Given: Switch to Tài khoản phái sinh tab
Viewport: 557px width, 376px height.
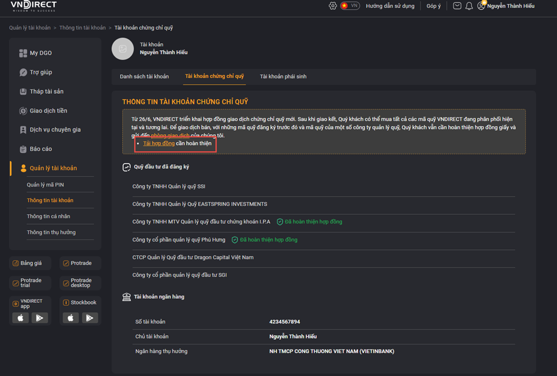Looking at the screenshot, I should (x=283, y=77).
